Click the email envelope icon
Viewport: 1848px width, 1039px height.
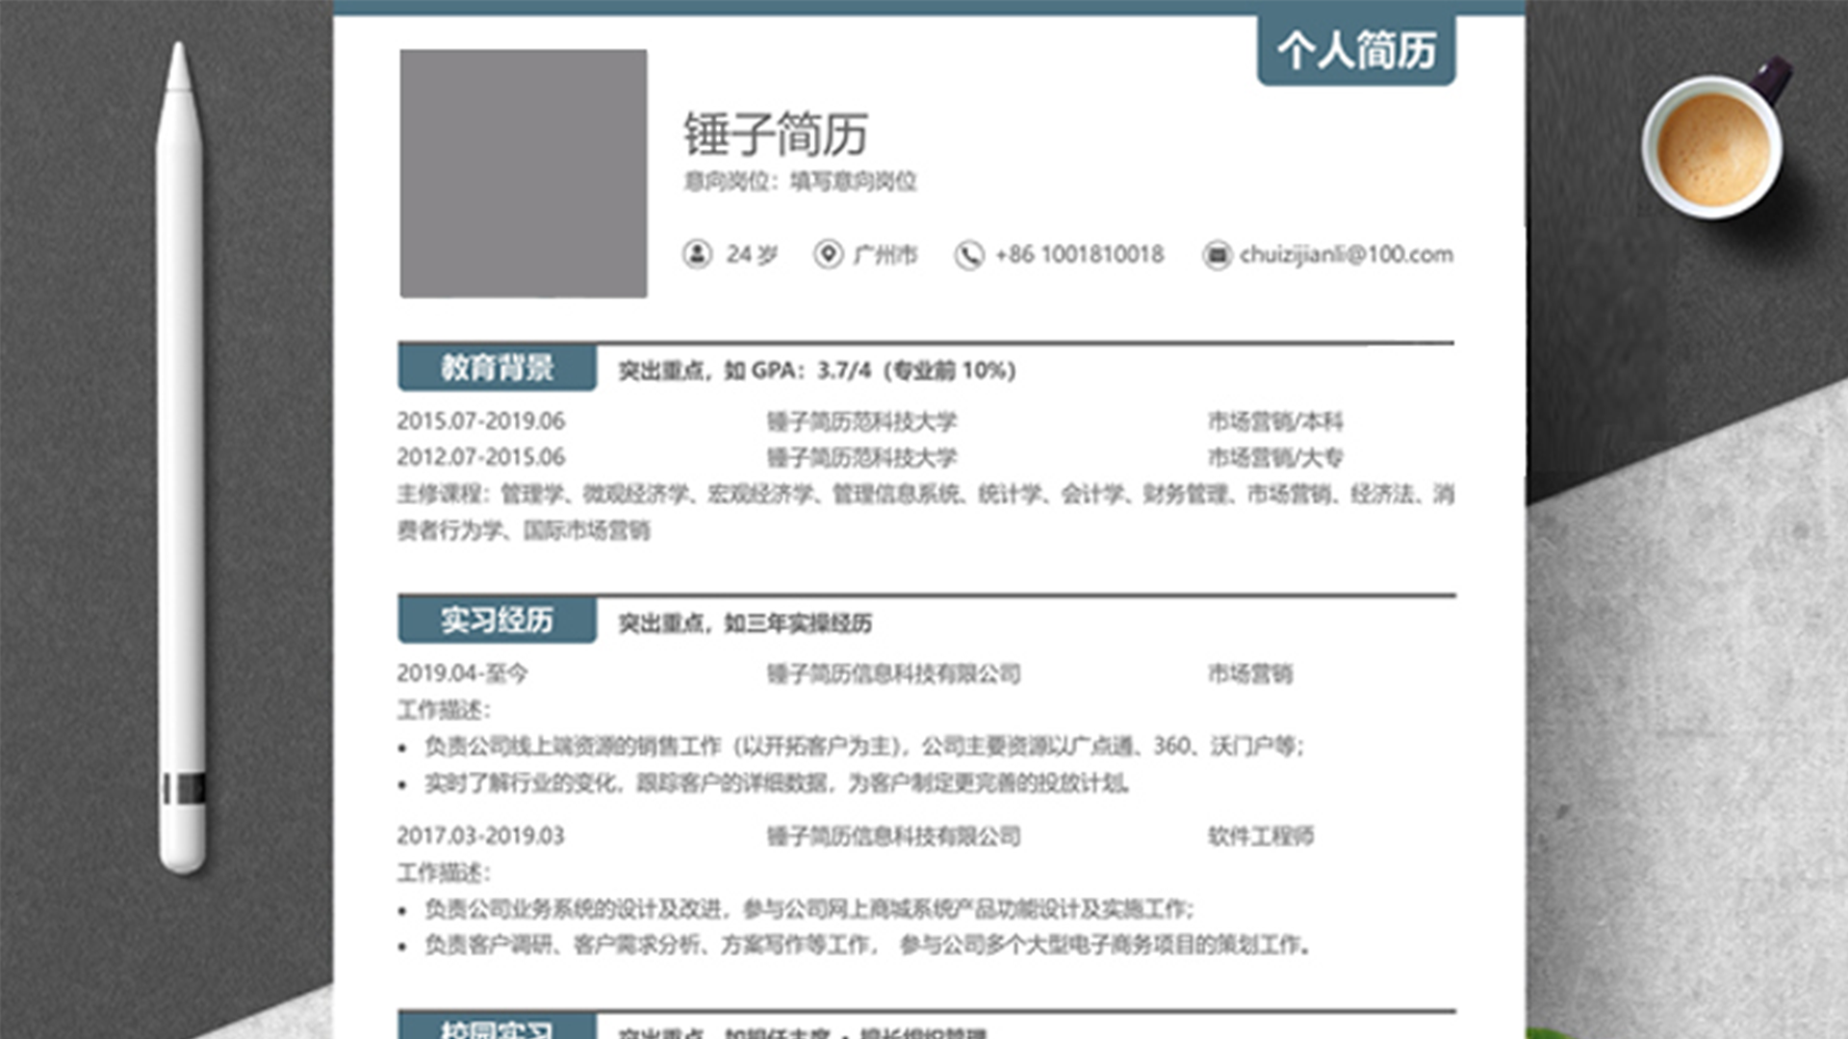1217,255
